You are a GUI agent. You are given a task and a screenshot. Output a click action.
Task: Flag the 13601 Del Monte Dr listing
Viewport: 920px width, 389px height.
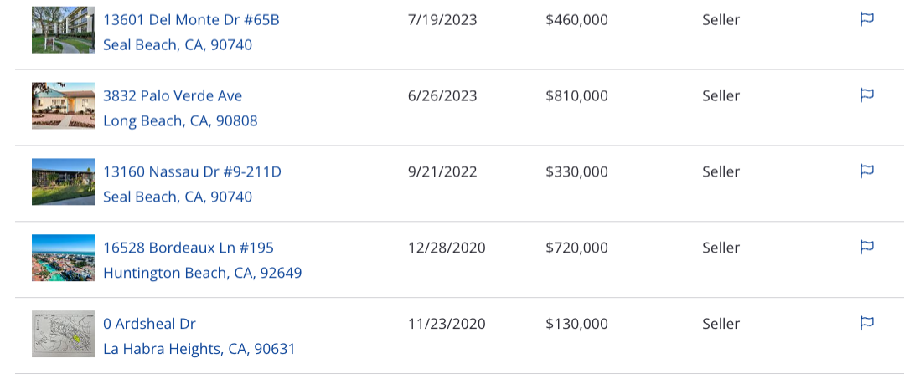coord(866,19)
